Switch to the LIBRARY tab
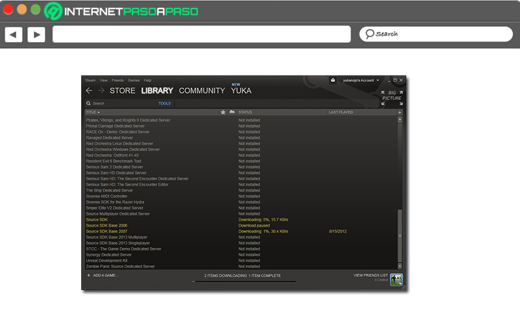 pyautogui.click(x=157, y=90)
